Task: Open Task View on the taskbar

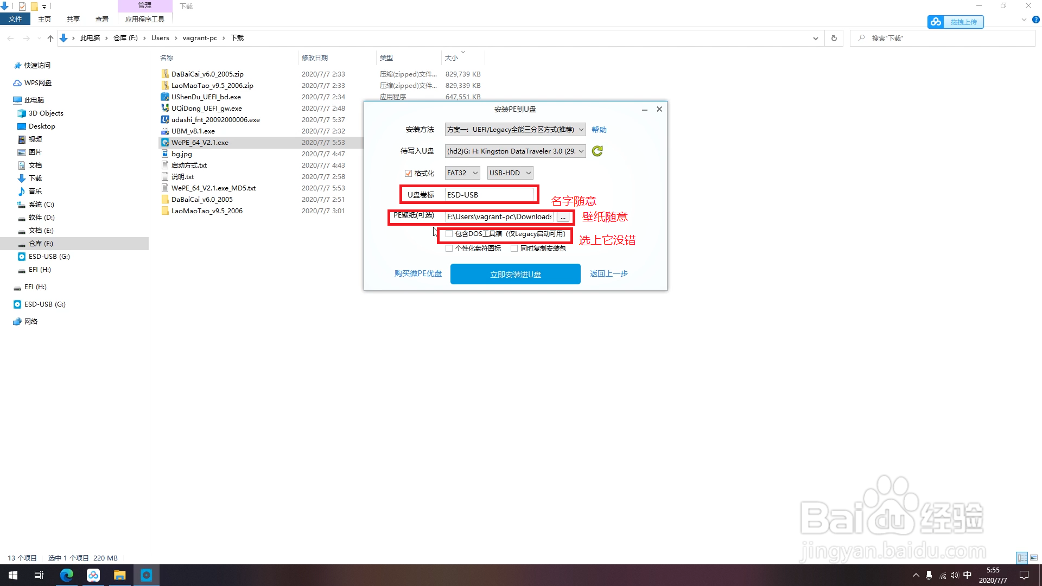Action: 39,575
